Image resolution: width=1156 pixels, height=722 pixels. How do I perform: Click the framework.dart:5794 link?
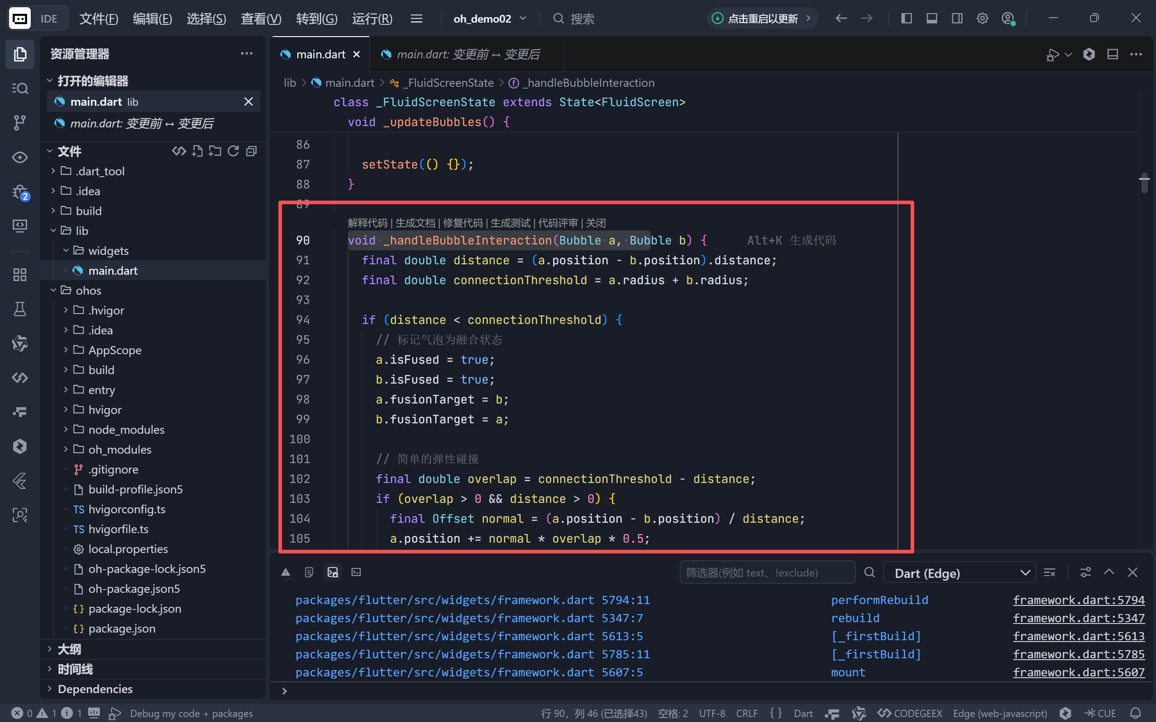[1078, 600]
